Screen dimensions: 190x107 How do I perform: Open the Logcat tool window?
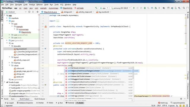(x=9, y=103)
